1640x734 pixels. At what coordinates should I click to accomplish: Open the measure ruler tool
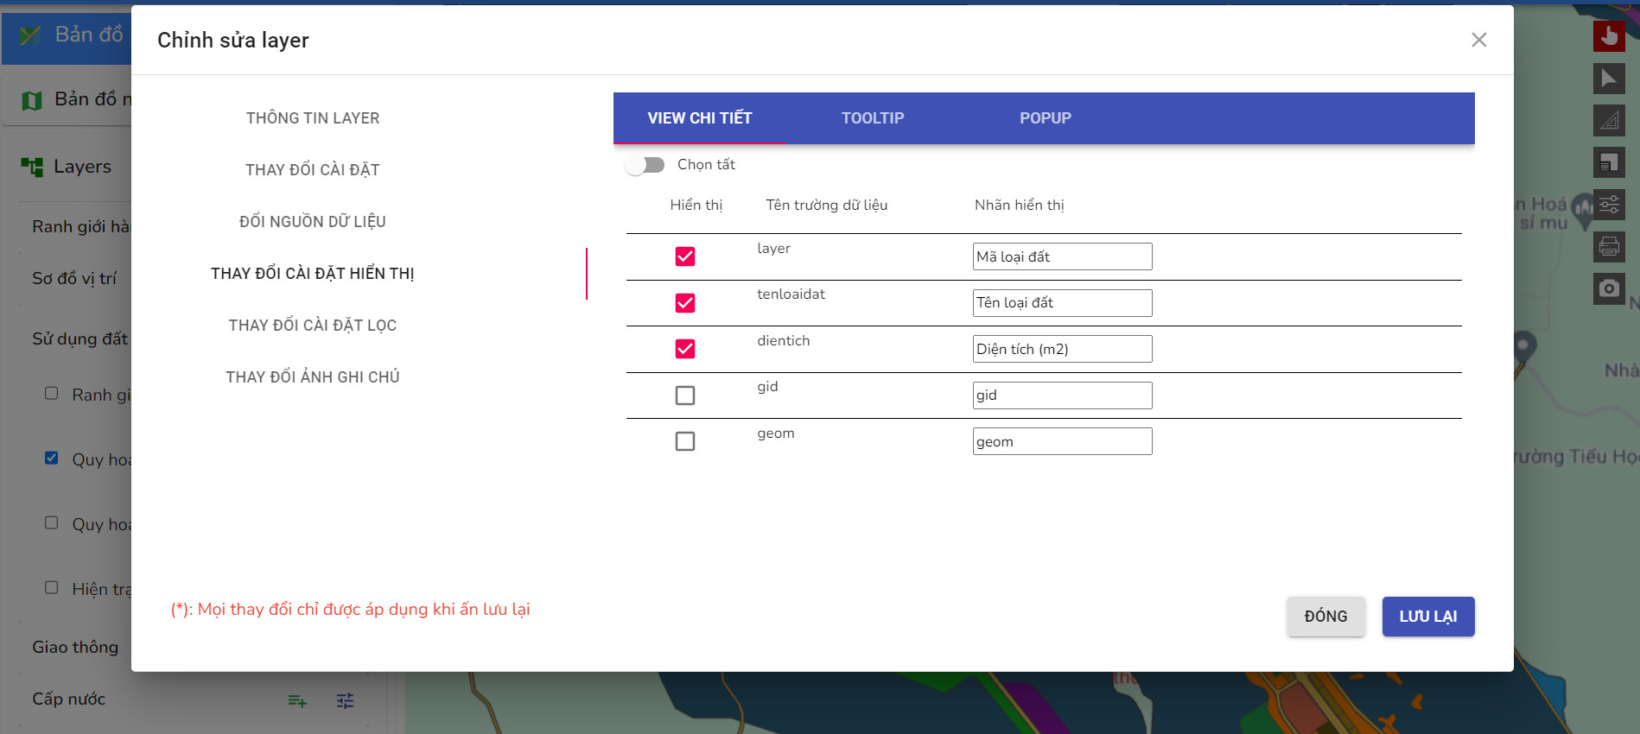1609,121
